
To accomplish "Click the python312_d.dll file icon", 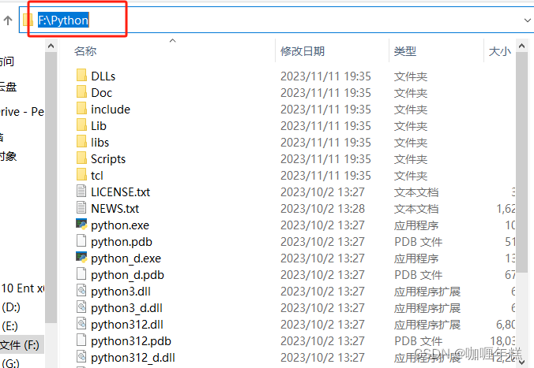I will tap(81, 357).
